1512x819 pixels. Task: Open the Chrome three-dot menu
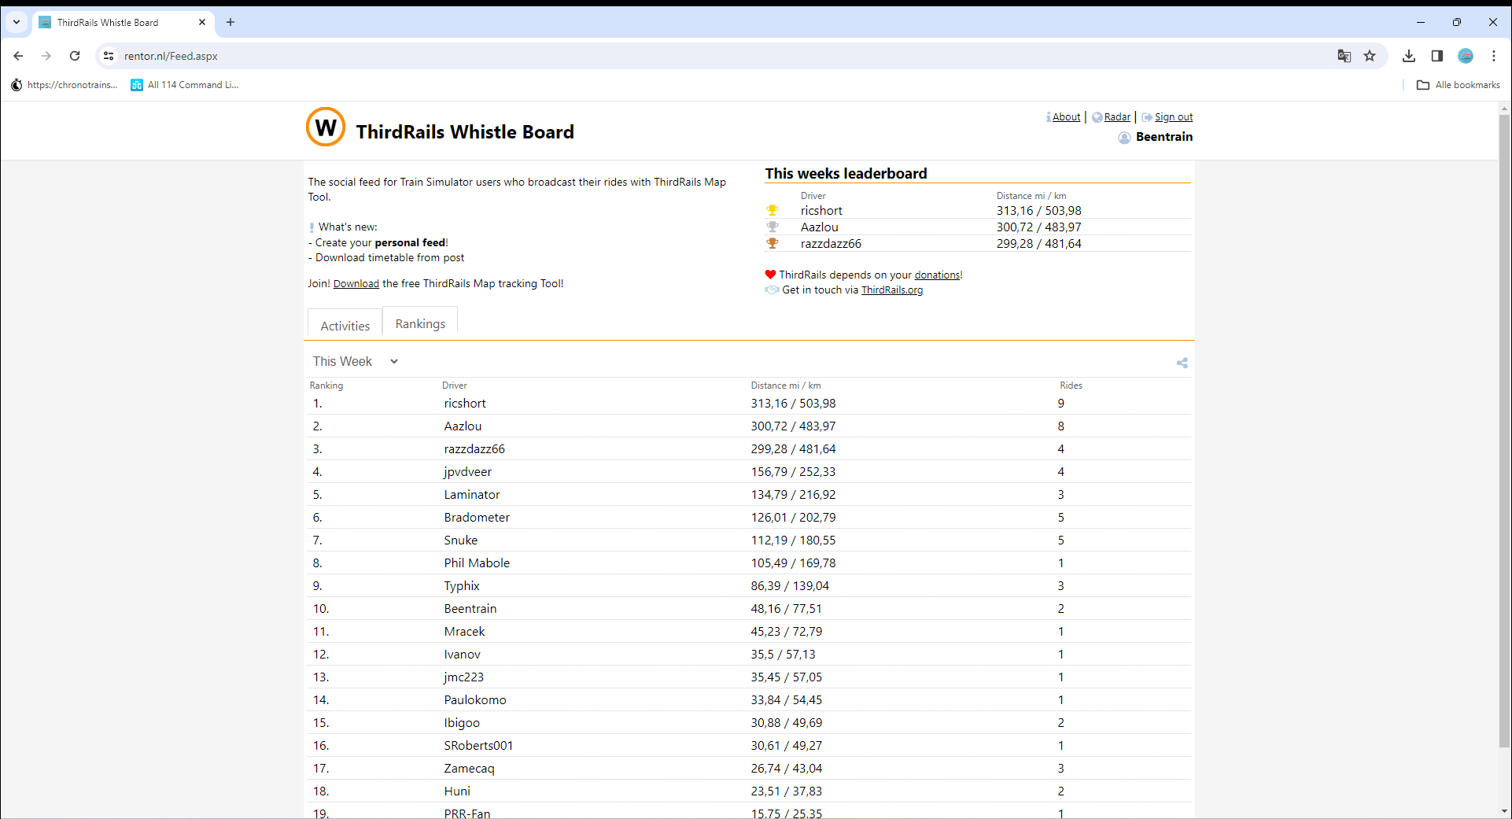pos(1494,56)
